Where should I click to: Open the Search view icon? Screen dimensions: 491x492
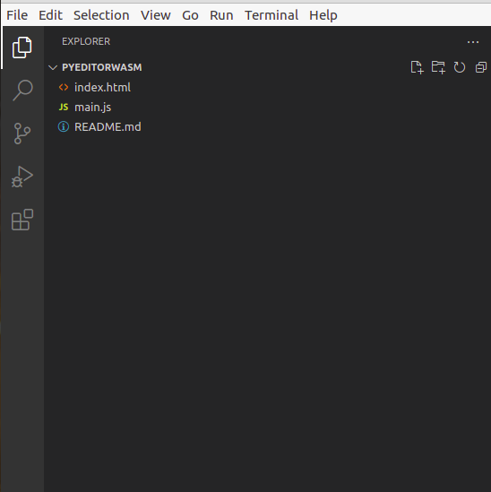(22, 91)
